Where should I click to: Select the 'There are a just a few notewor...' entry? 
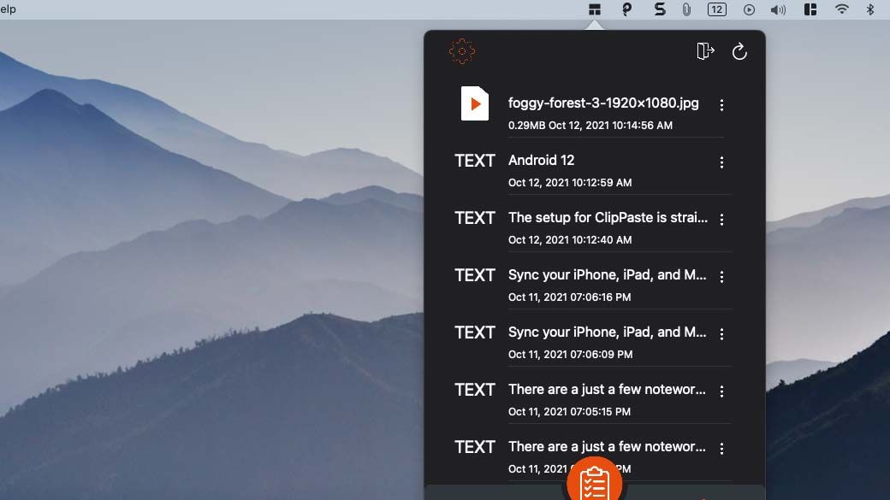pos(608,389)
